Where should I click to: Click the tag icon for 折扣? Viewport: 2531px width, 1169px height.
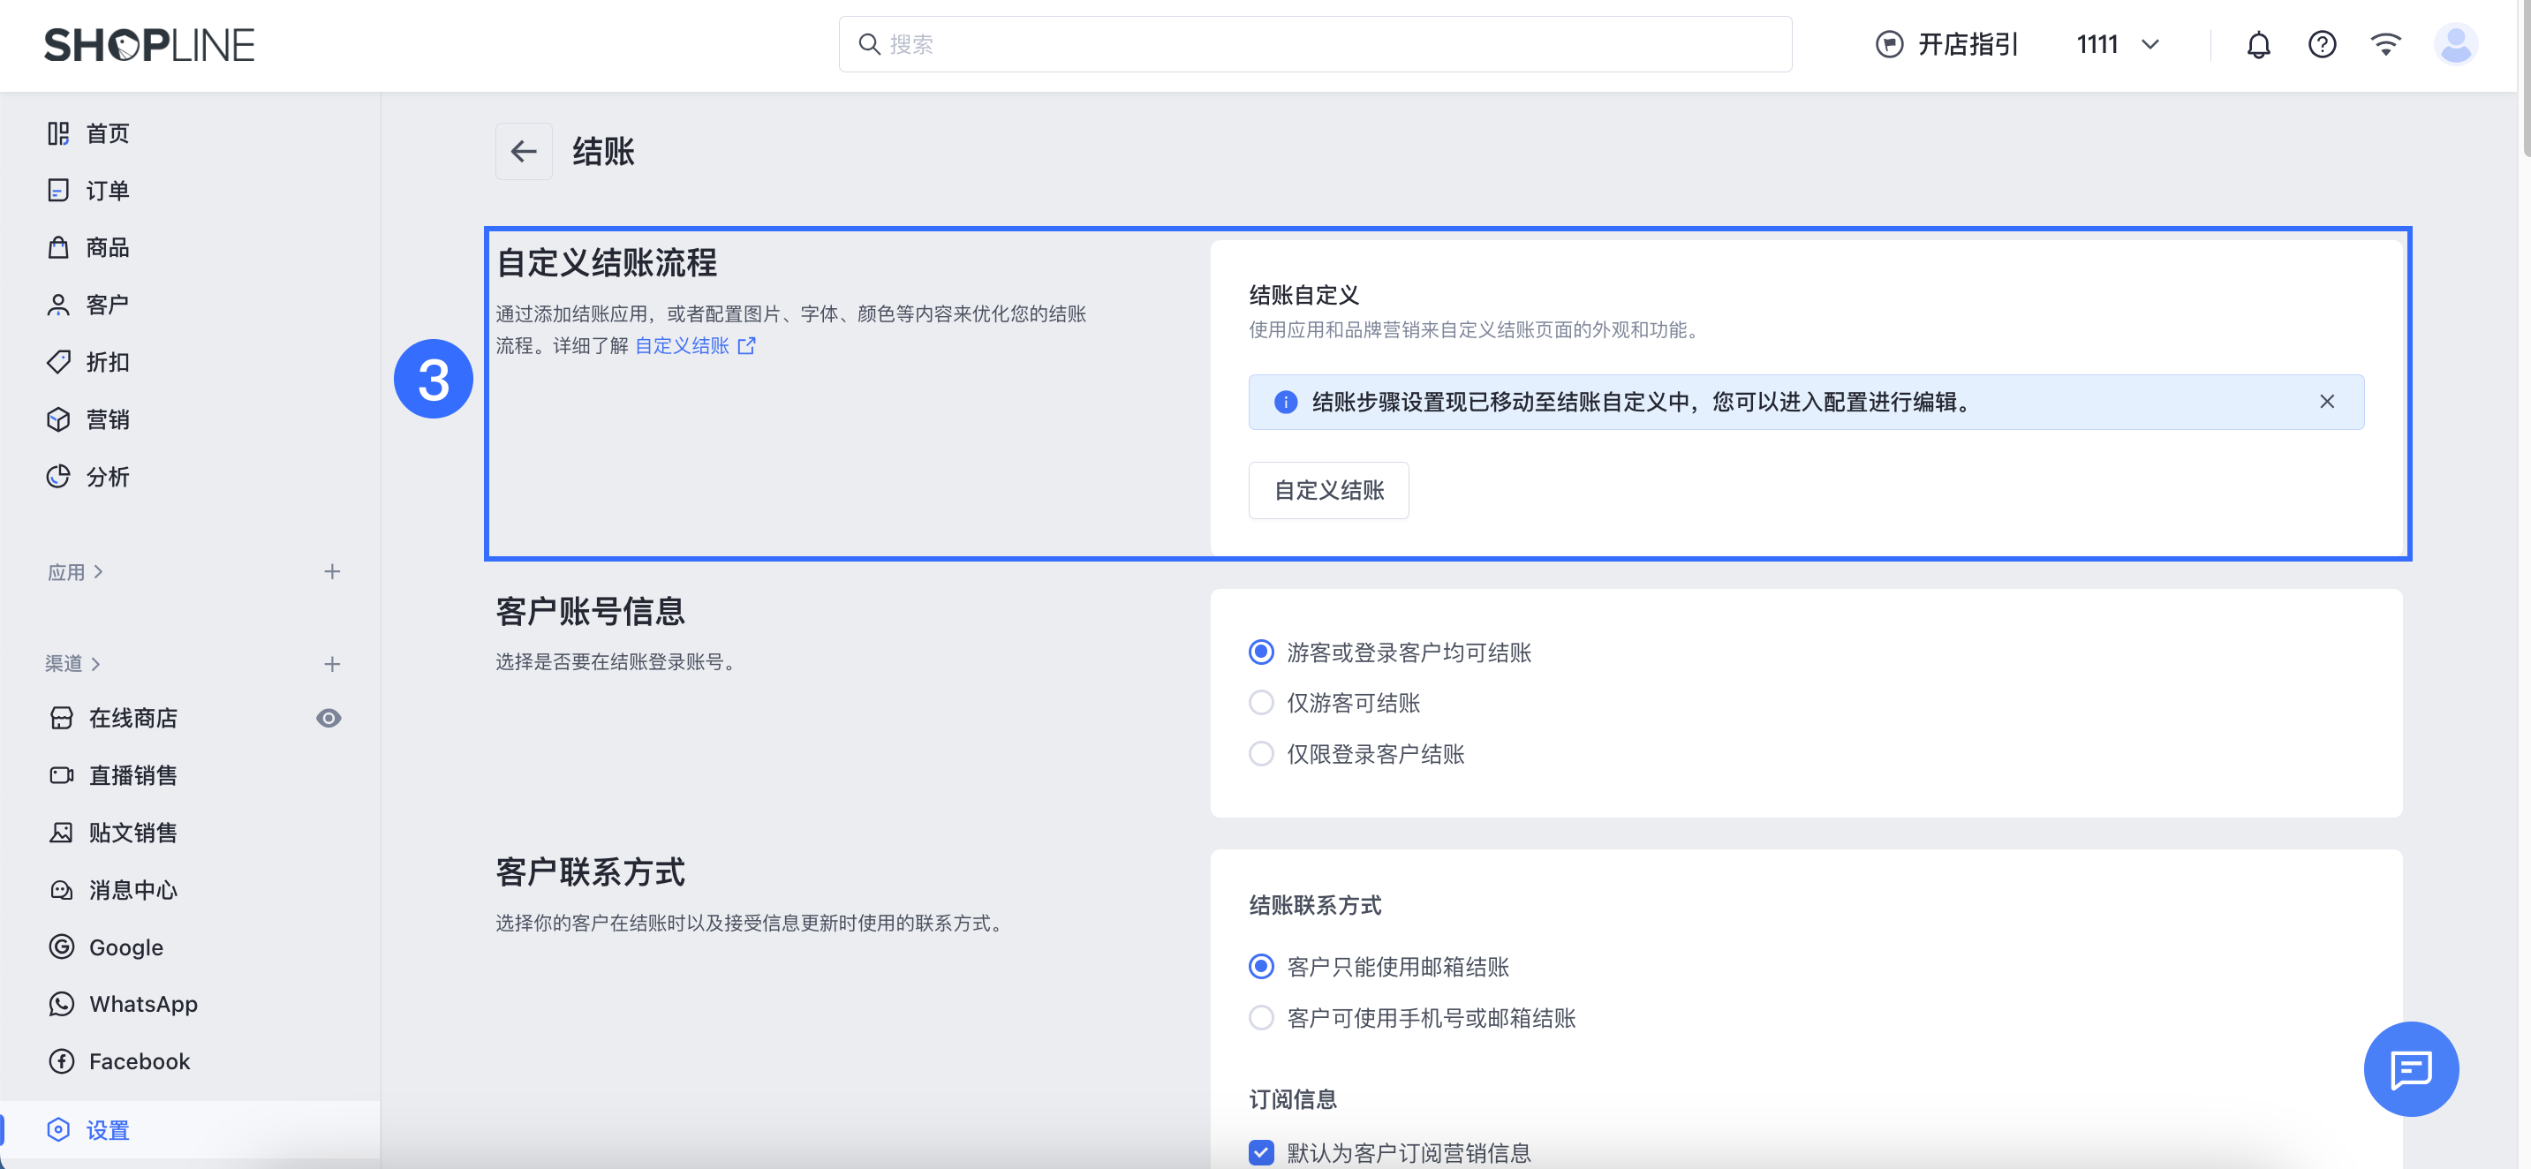pos(59,361)
